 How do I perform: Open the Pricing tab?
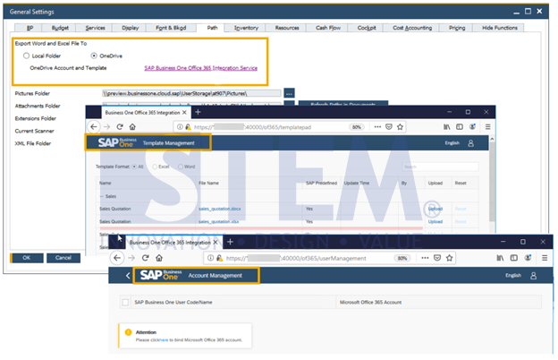pos(457,28)
